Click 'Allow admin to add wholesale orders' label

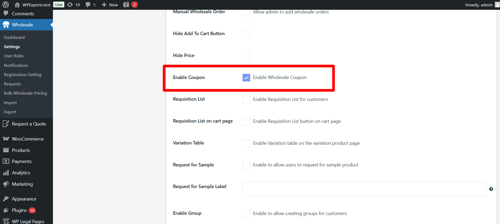(x=291, y=12)
